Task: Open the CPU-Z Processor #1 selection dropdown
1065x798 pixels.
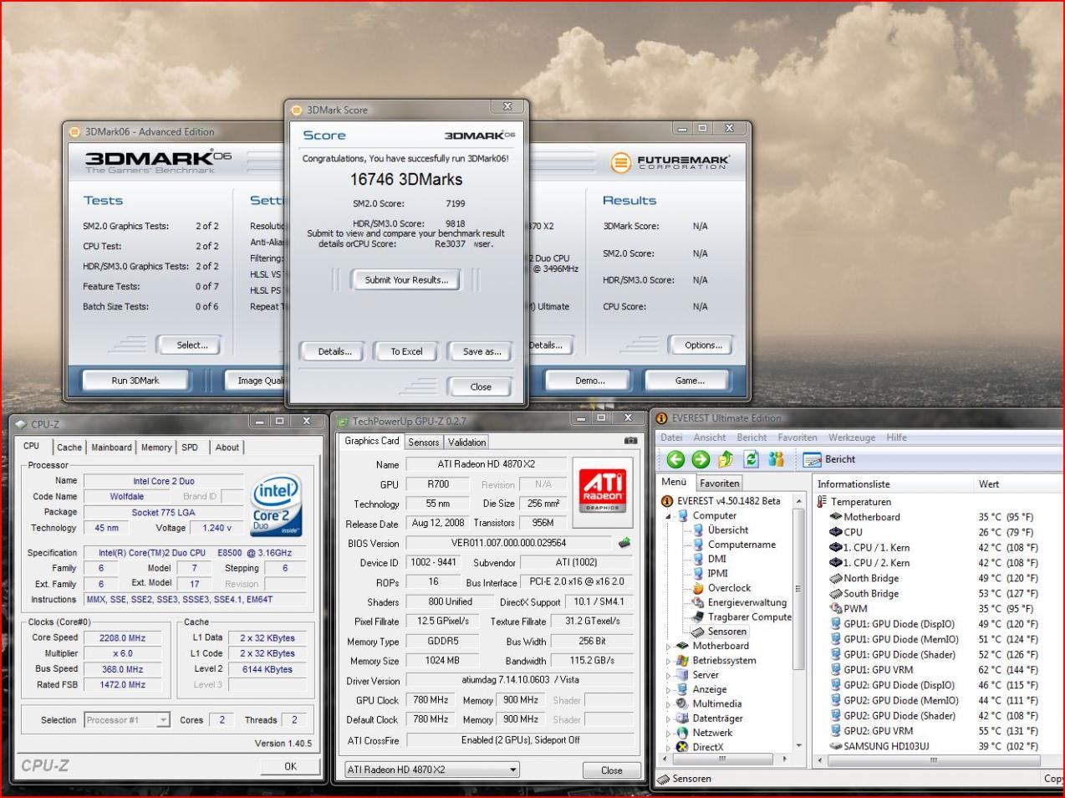Action: (x=163, y=719)
